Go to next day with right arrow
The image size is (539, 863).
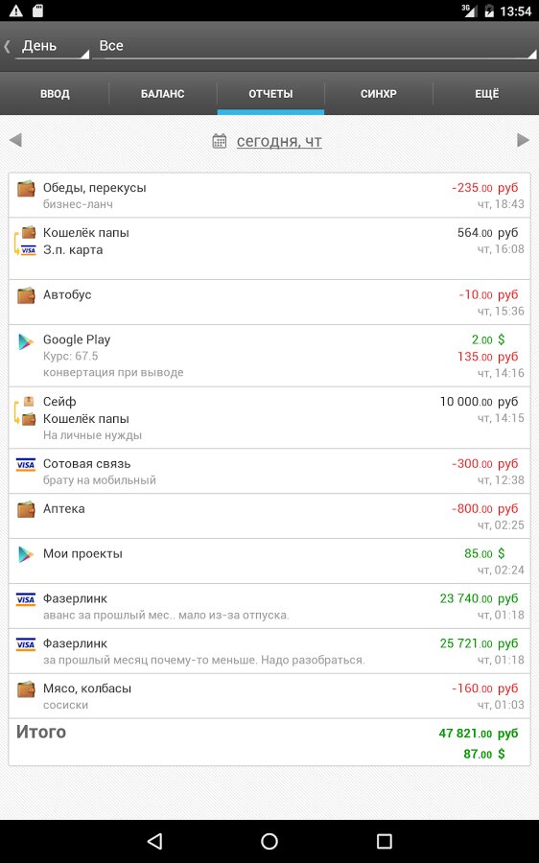(523, 140)
